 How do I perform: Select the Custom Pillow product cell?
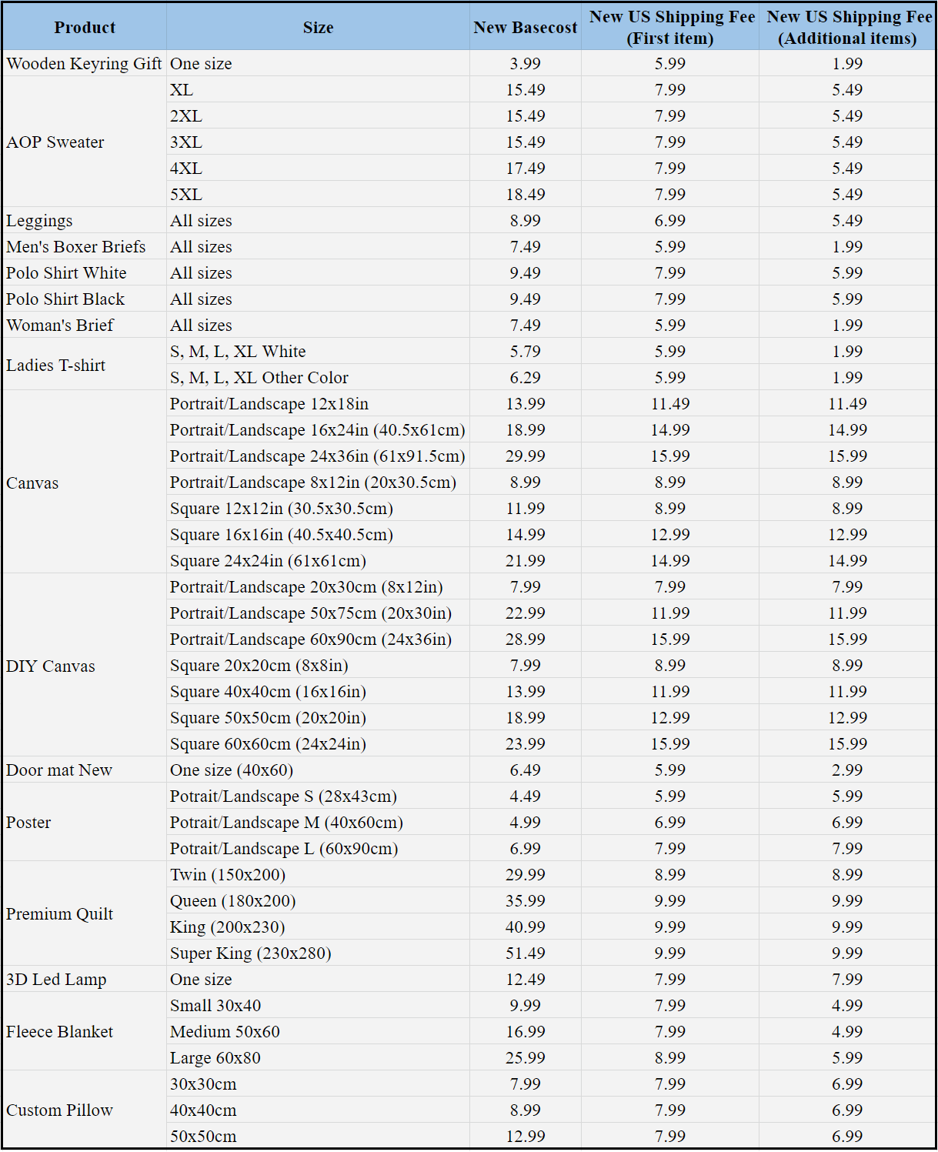(x=59, y=1110)
